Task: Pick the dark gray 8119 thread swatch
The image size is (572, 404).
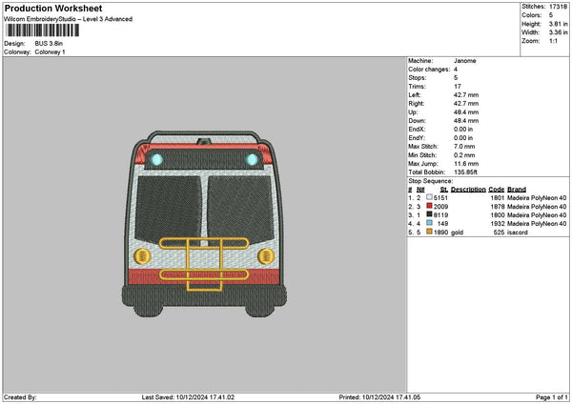Action: coord(428,214)
